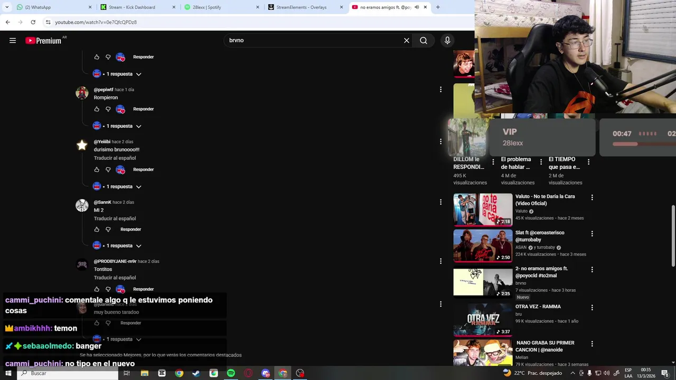Viewport: 676px width, 380px height.
Task: Close the StreamElements tab
Action: point(341,7)
